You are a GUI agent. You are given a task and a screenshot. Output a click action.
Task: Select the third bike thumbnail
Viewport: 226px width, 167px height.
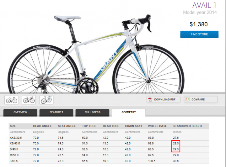46,100
